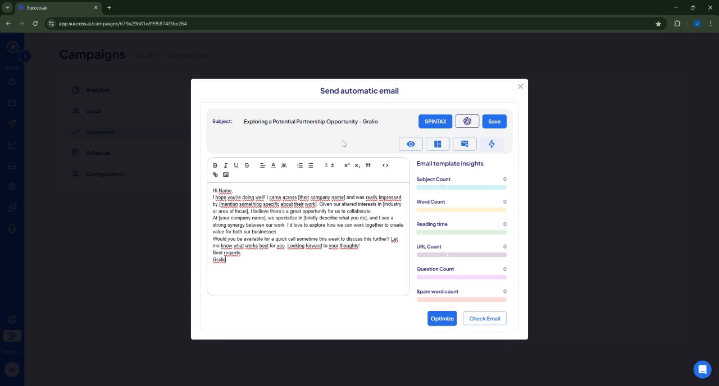Click the Campaigns breadcrumb heading
Viewport: 719px width, 386px height.
[x=92, y=54]
